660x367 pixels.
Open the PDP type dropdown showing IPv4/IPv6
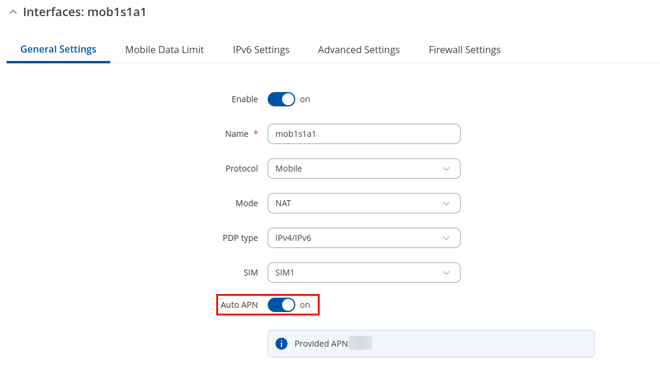point(364,238)
